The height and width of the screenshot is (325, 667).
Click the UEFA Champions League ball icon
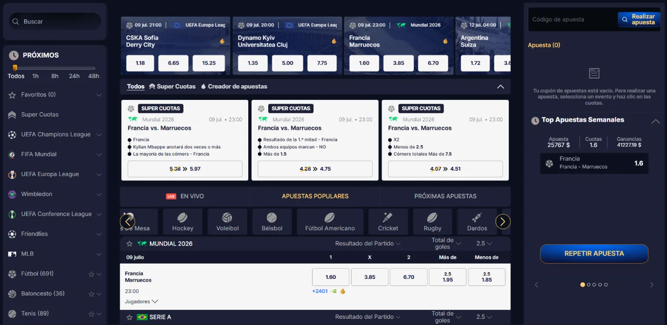12,135
